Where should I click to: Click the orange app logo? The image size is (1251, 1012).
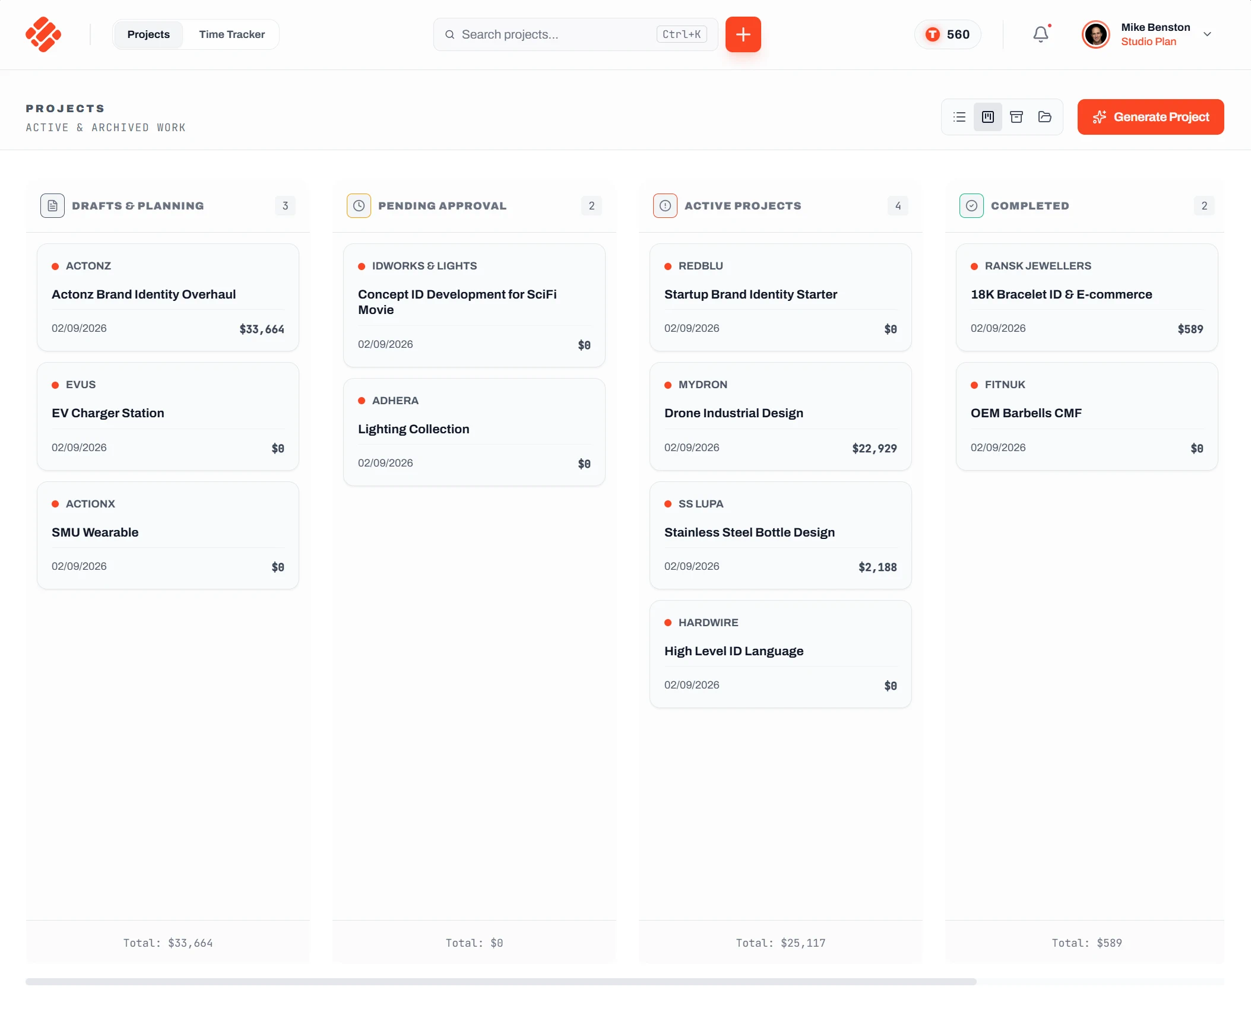[43, 34]
